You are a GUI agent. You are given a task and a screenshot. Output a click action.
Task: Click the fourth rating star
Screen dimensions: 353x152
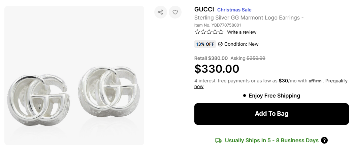tap(215, 32)
